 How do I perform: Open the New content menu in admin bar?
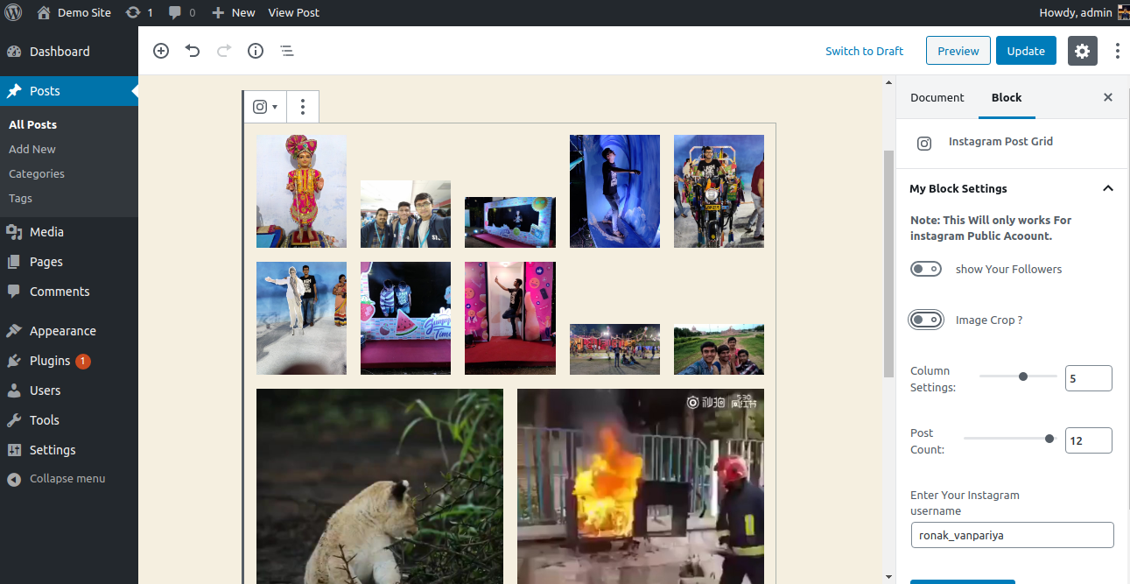(234, 12)
